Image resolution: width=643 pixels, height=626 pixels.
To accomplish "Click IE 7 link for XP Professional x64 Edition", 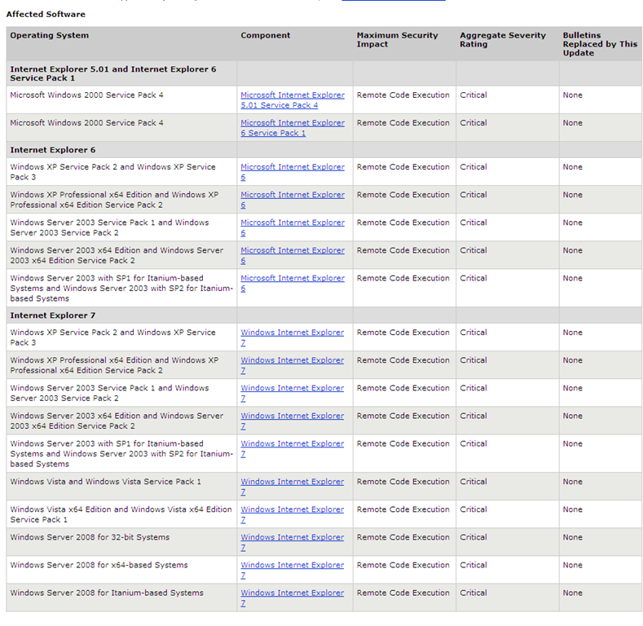I will click(292, 360).
